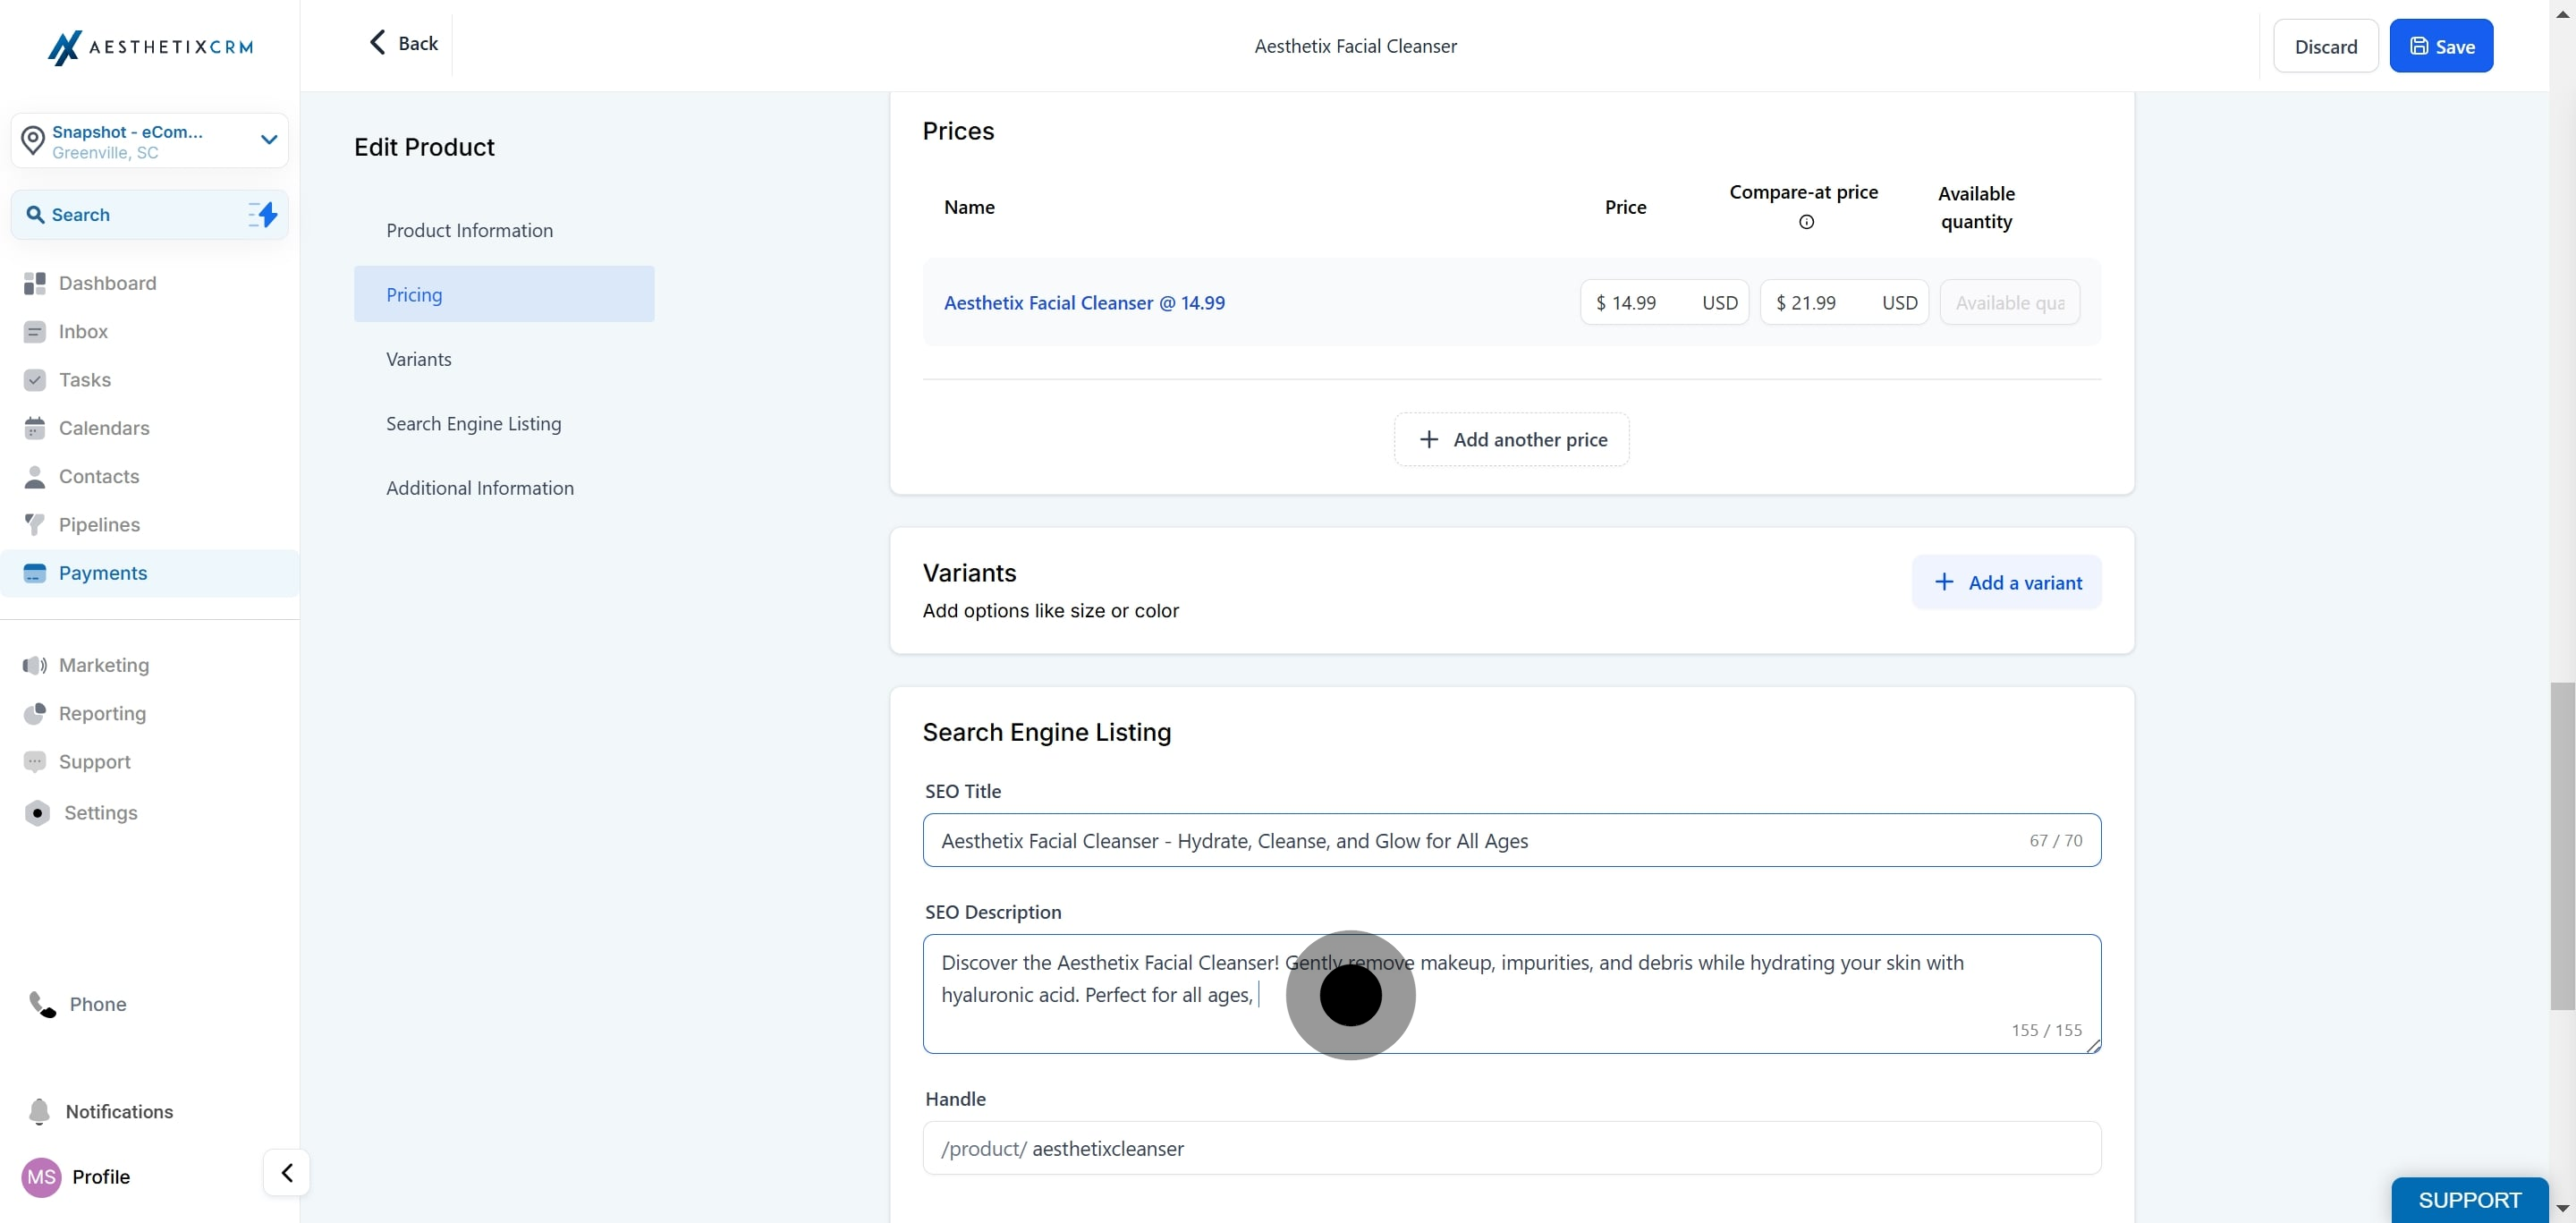Open the Pipelines funnel icon

35,525
